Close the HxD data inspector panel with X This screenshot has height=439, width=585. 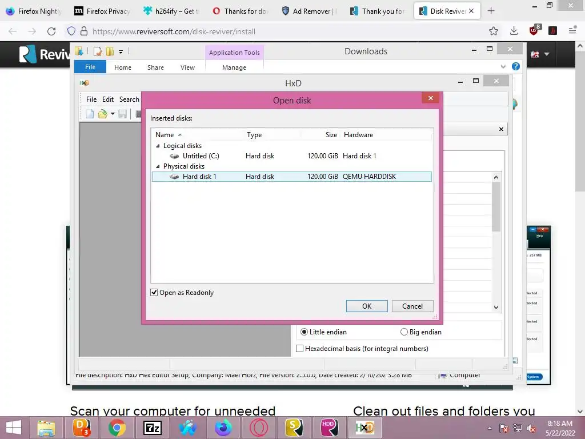pos(501,129)
